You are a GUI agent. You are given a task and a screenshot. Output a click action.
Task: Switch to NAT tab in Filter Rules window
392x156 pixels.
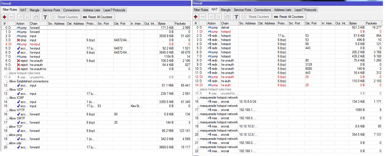23,10
